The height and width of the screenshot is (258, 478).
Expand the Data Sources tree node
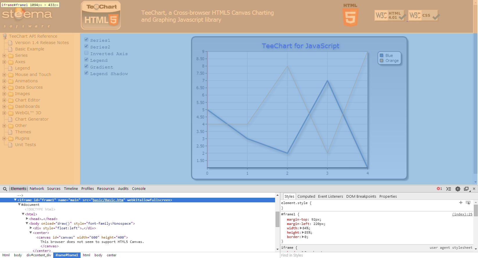4,88
